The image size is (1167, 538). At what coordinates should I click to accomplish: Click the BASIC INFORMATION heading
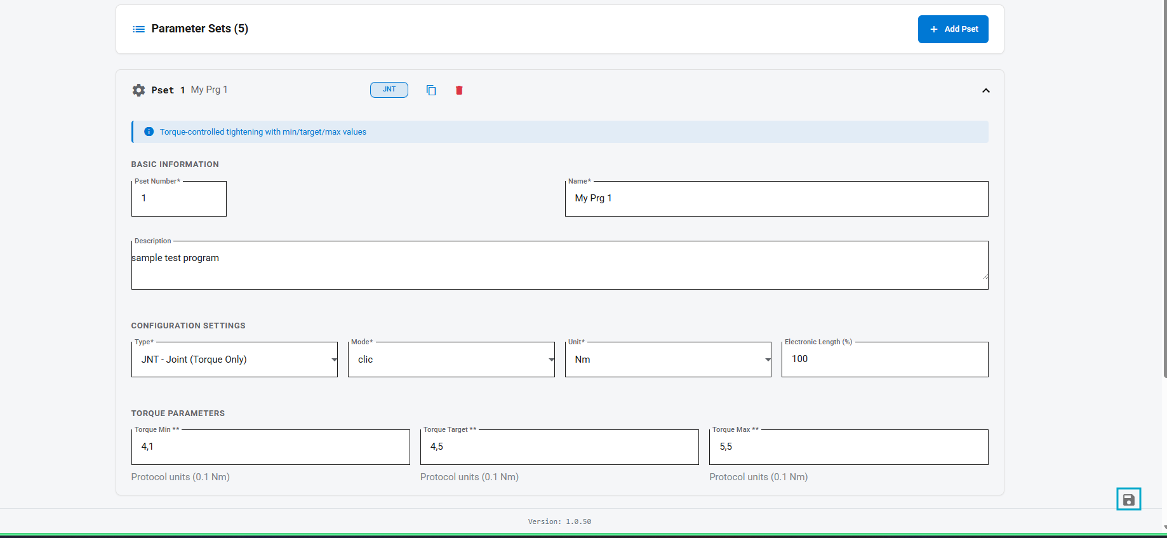coord(175,165)
